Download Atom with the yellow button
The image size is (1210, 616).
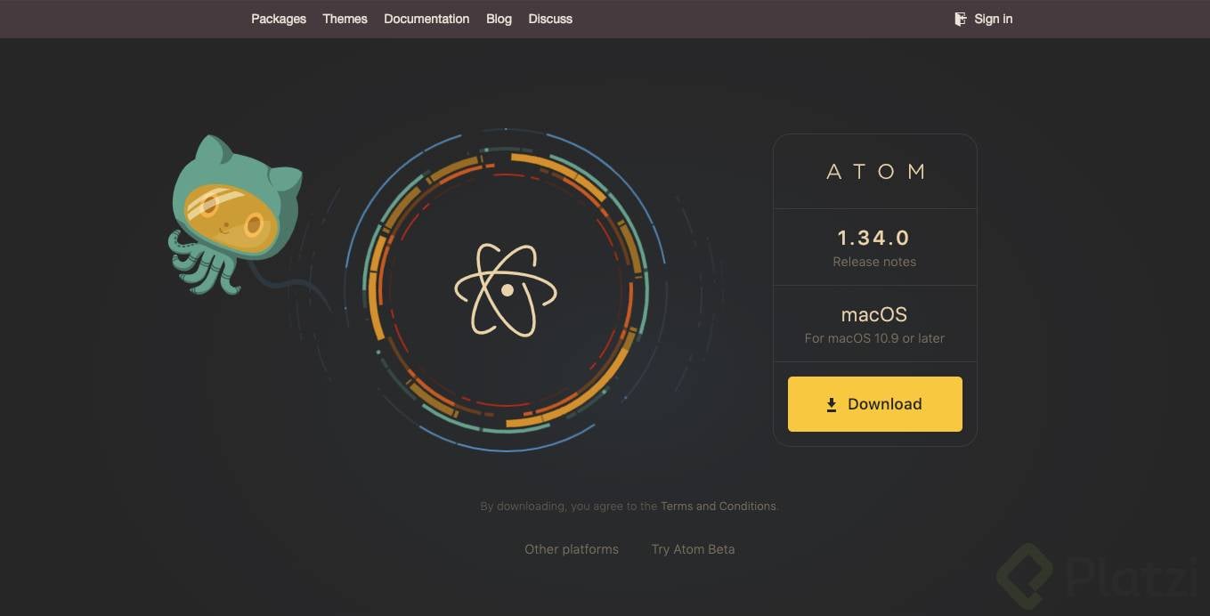click(x=875, y=404)
